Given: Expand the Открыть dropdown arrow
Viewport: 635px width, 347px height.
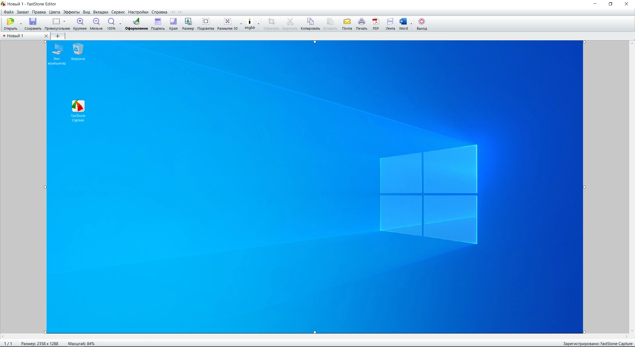Looking at the screenshot, I should [x=21, y=24].
